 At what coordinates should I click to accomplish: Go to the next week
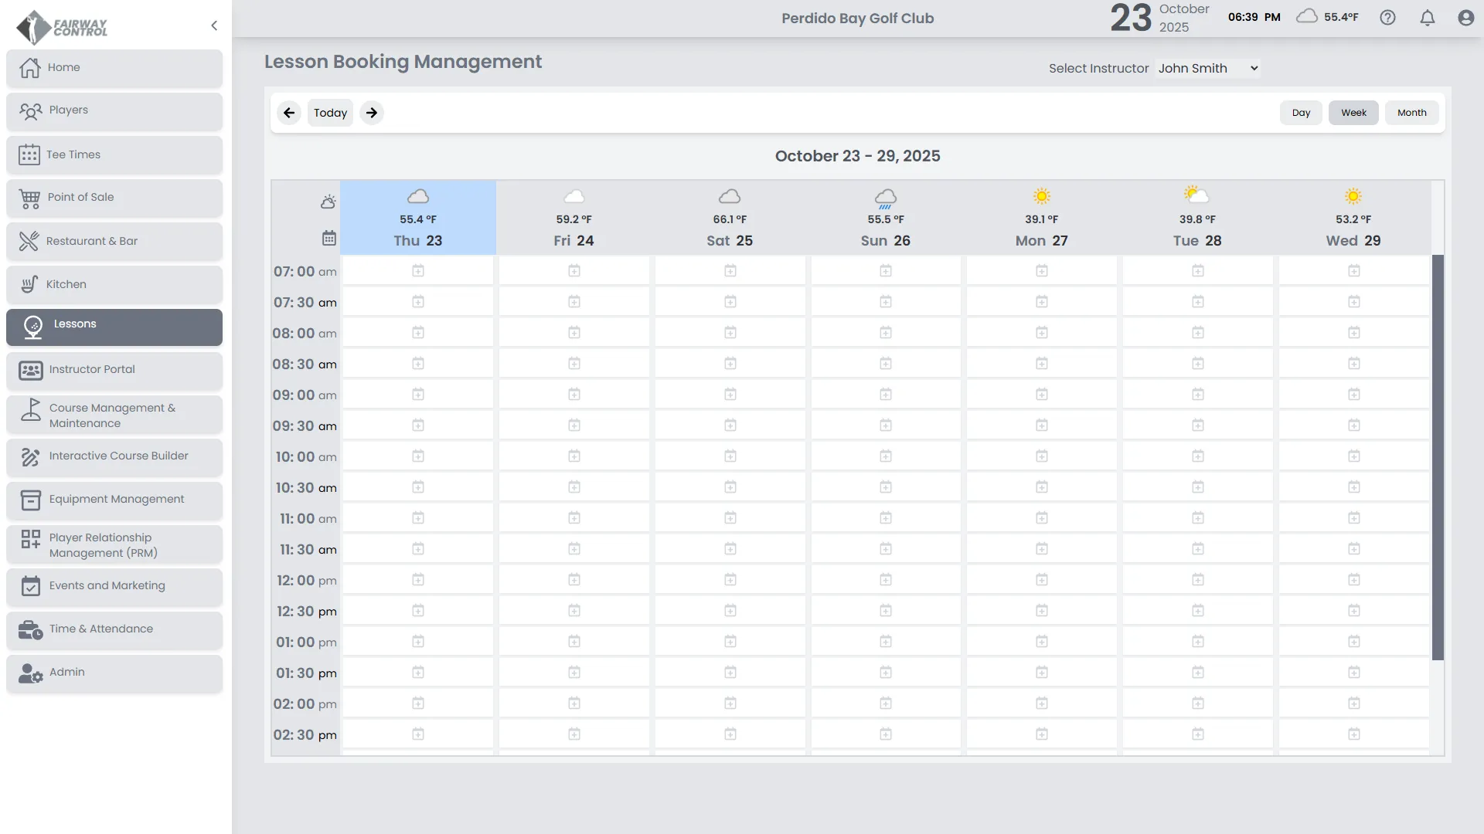[372, 113]
